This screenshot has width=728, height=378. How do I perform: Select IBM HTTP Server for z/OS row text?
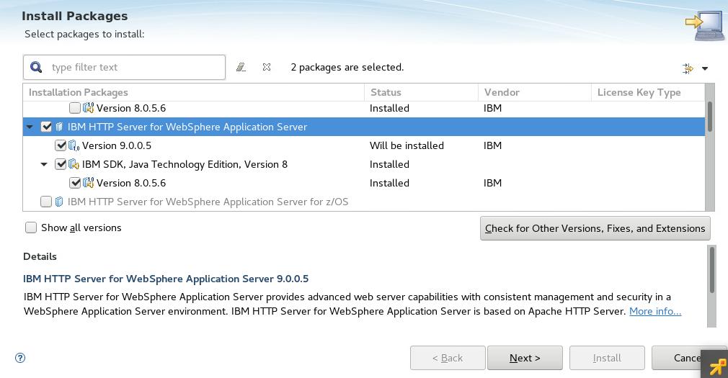click(x=208, y=202)
